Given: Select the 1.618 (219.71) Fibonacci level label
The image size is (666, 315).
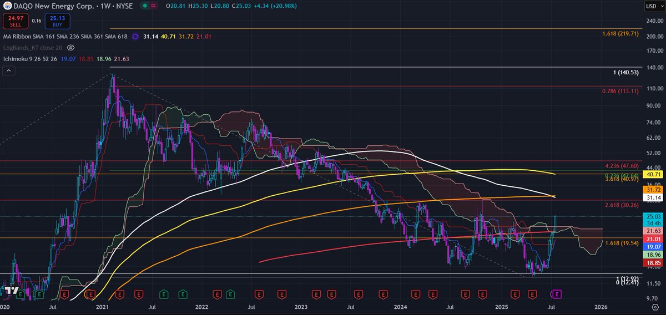Looking at the screenshot, I should point(620,34).
